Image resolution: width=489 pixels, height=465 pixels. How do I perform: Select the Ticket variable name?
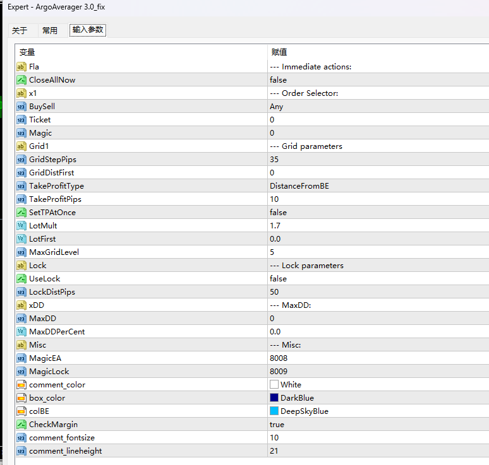tap(40, 120)
